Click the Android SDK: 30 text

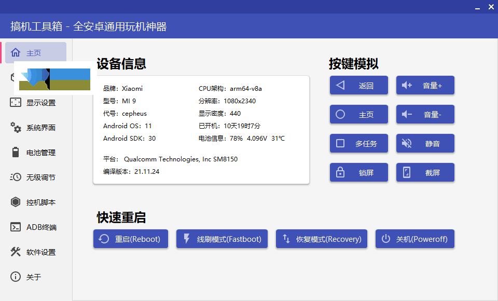129,138
